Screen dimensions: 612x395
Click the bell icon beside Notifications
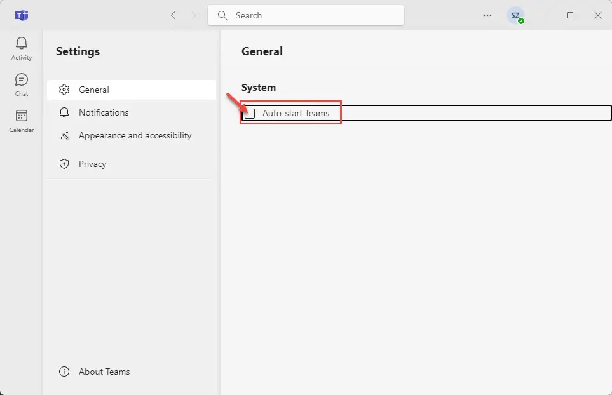(64, 112)
